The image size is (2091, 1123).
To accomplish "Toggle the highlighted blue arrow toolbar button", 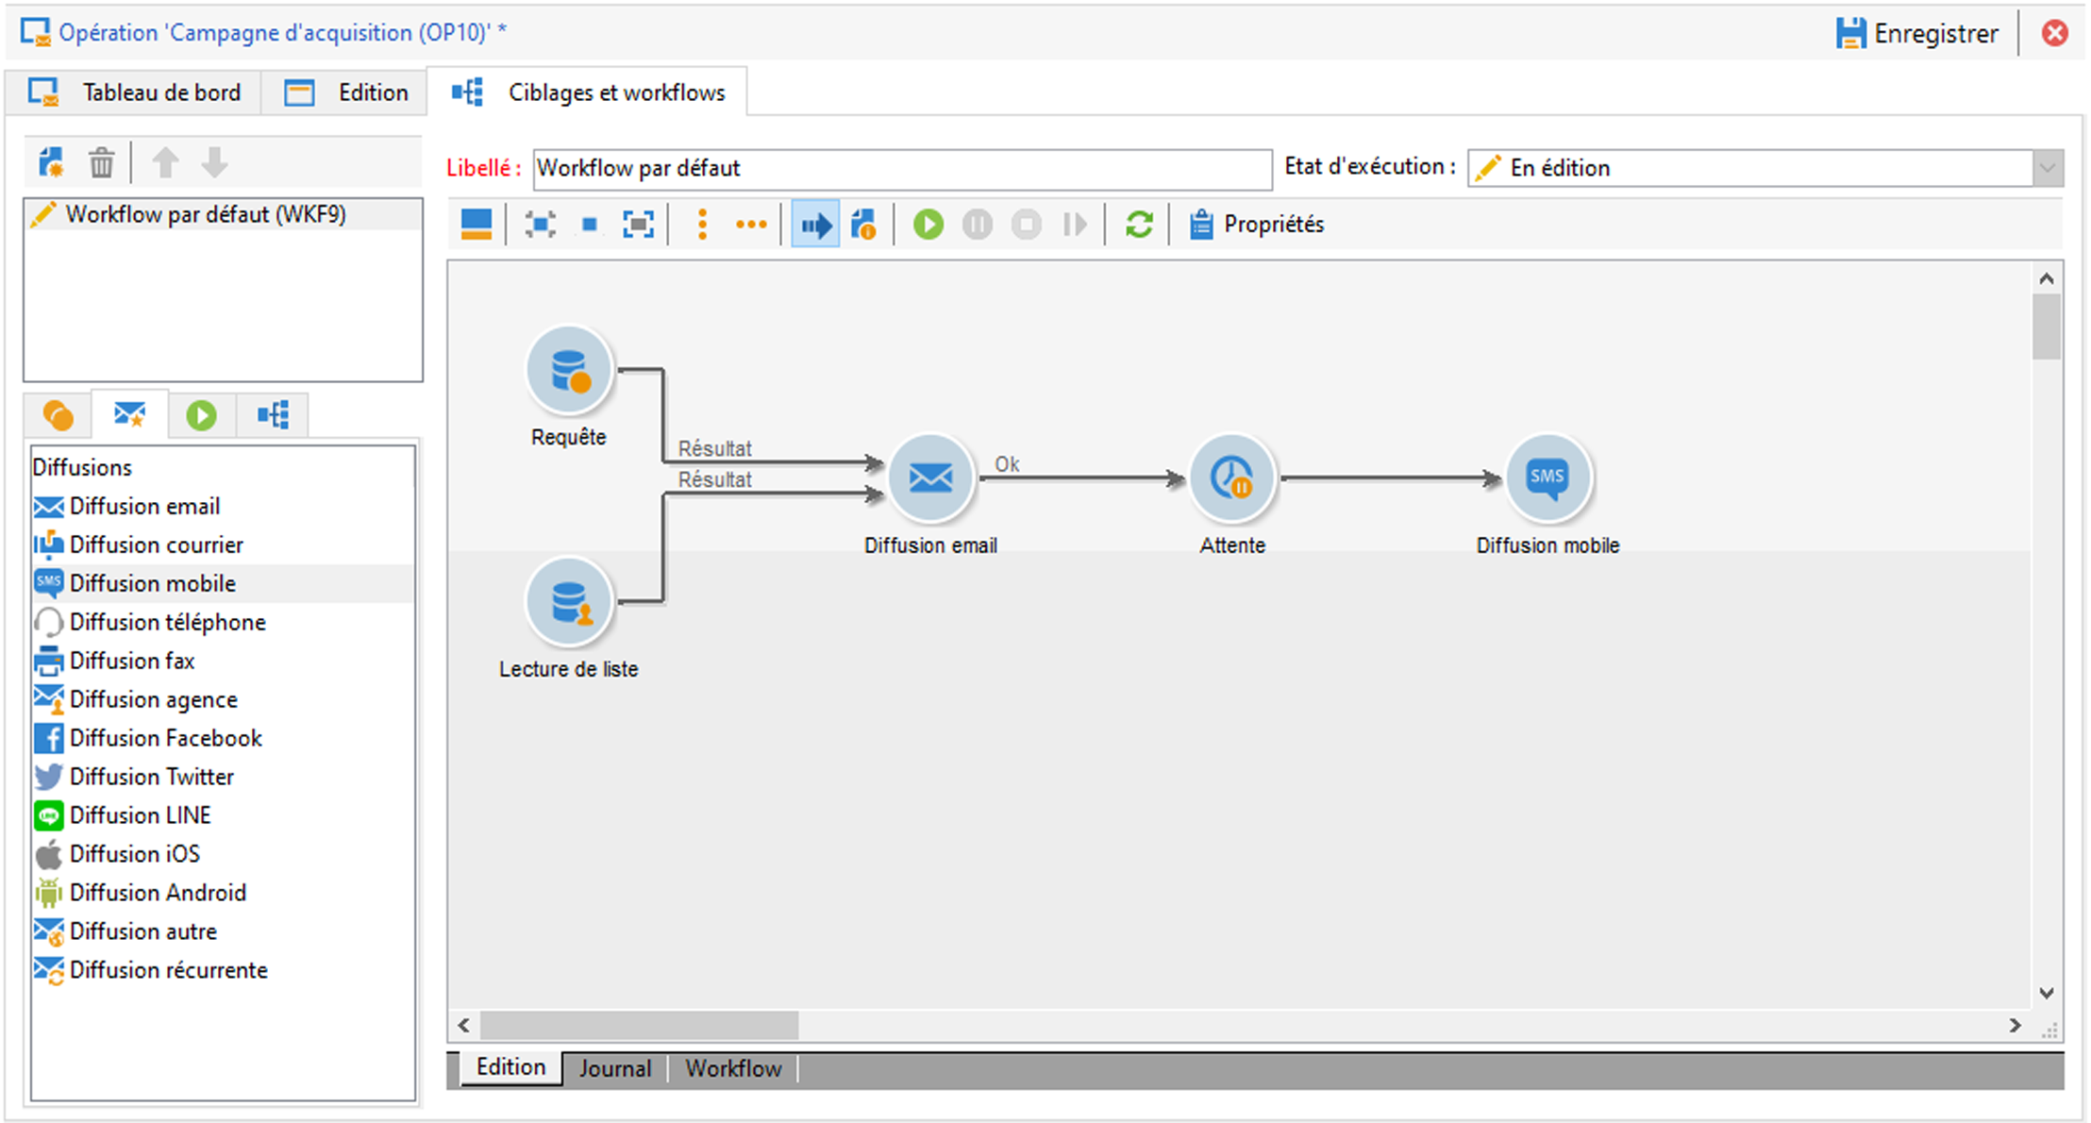I will (x=815, y=225).
